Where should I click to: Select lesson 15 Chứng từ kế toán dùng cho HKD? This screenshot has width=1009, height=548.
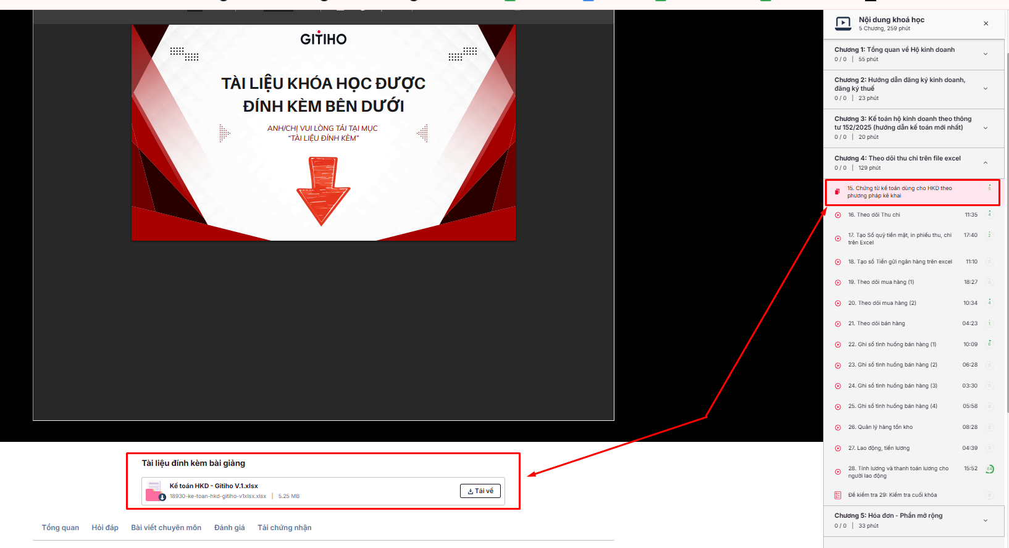pos(913,192)
